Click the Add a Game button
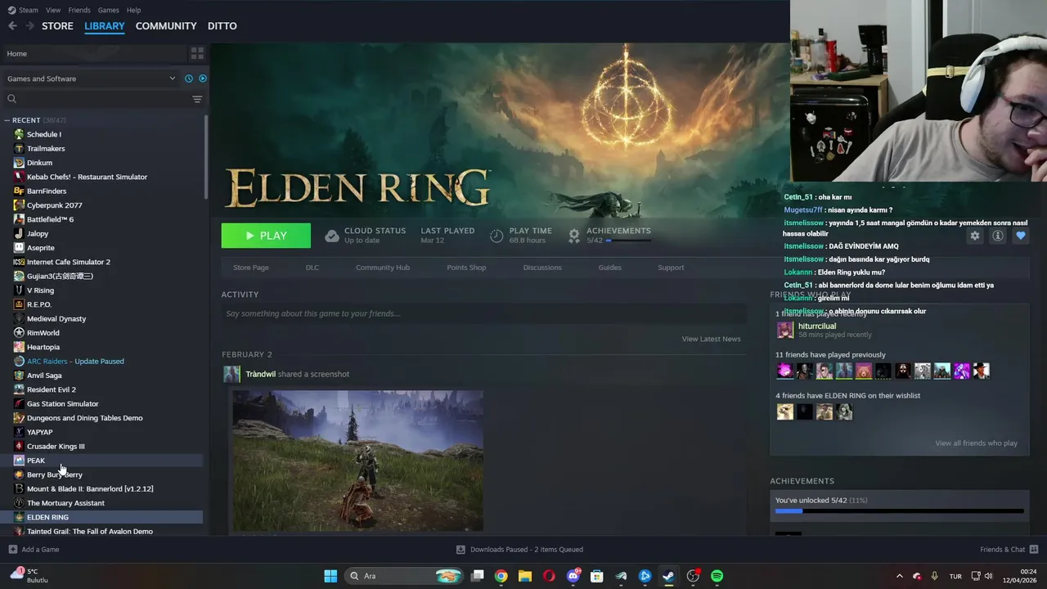 pyautogui.click(x=34, y=550)
